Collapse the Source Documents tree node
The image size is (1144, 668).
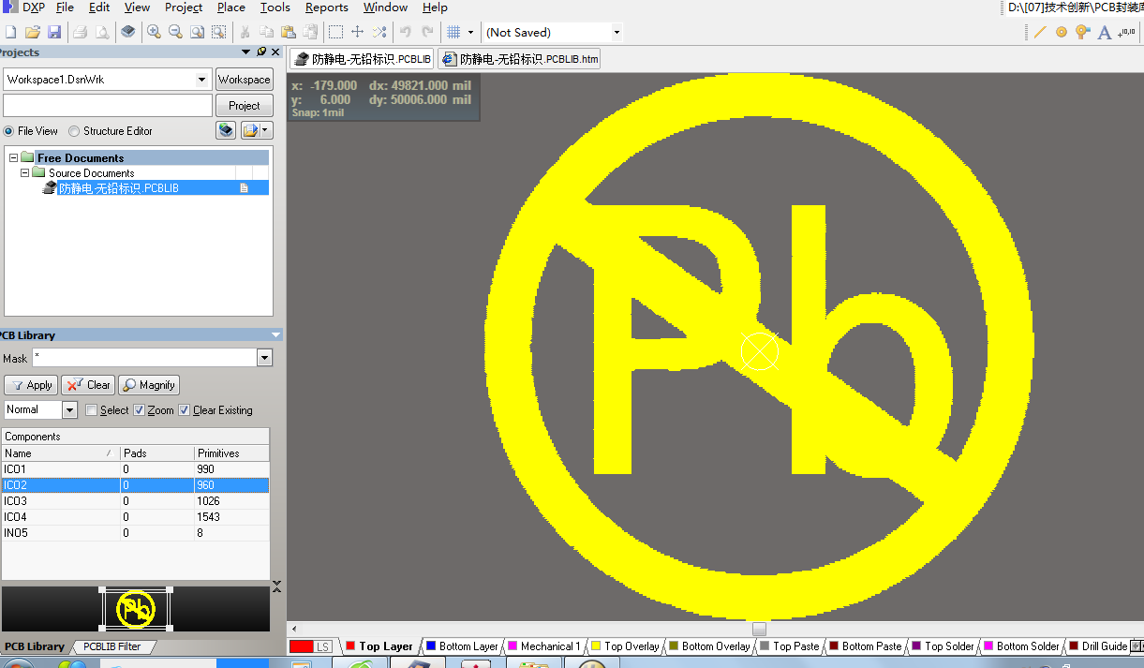(x=25, y=172)
